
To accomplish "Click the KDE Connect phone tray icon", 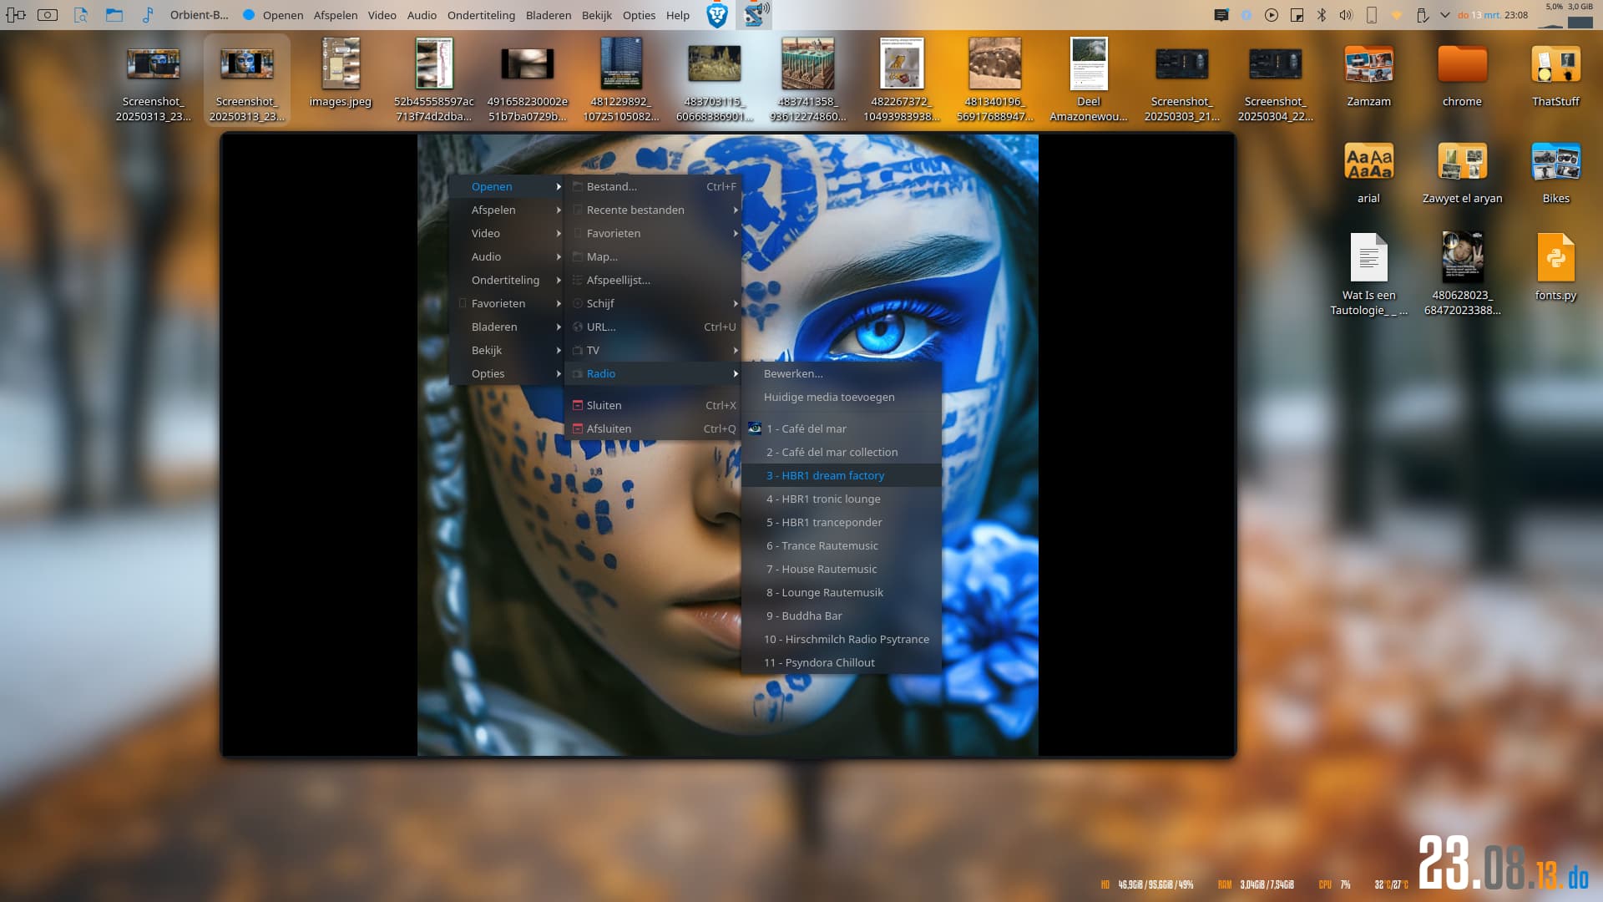I will coord(1371,15).
